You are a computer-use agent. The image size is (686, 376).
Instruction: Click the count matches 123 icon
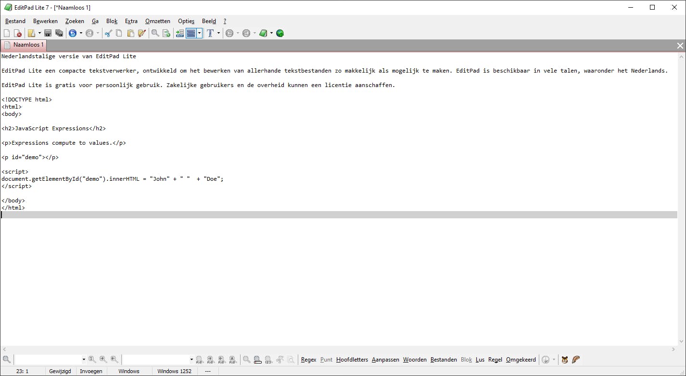tap(268, 359)
